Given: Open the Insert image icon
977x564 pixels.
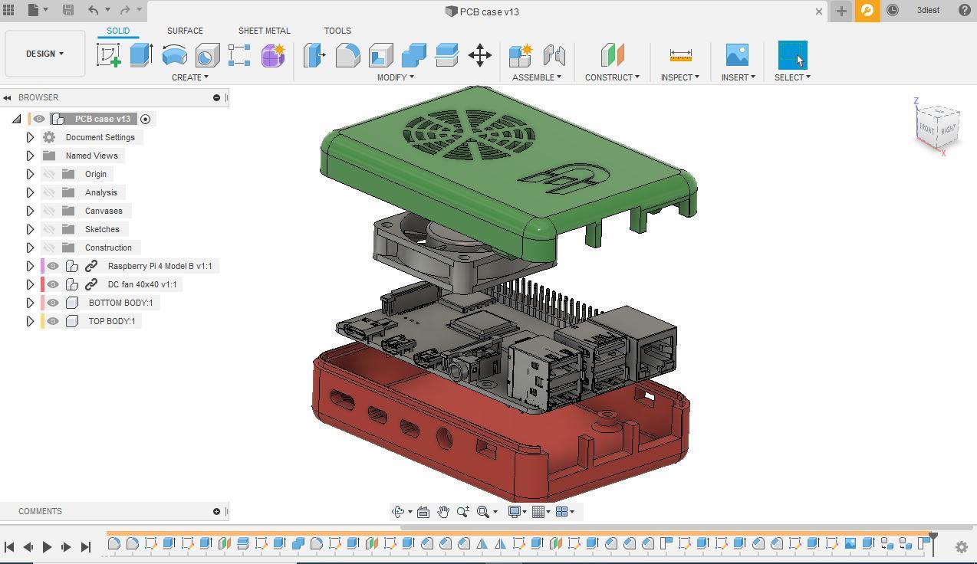Looking at the screenshot, I should click(x=736, y=55).
